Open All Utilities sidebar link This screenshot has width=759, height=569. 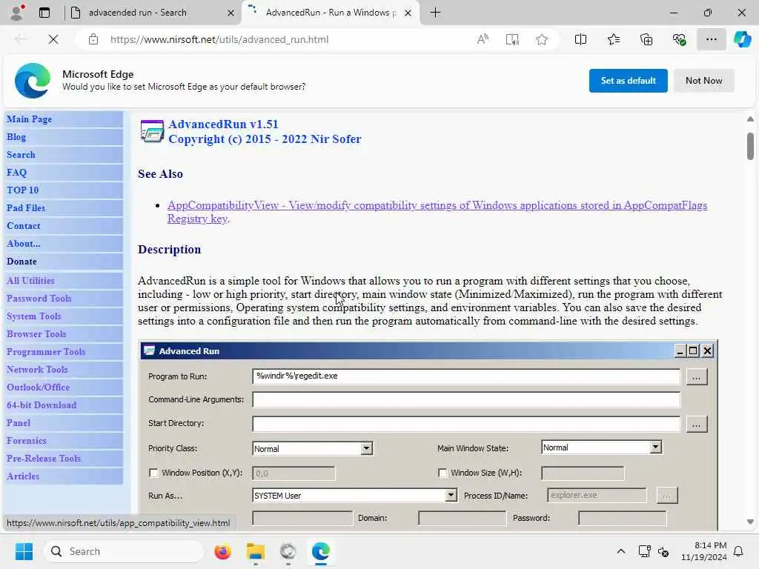30,281
